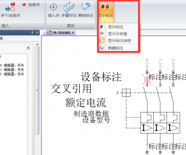Select 显示标注说明 menu option
This screenshot has height=155, width=186.
(x=119, y=41)
